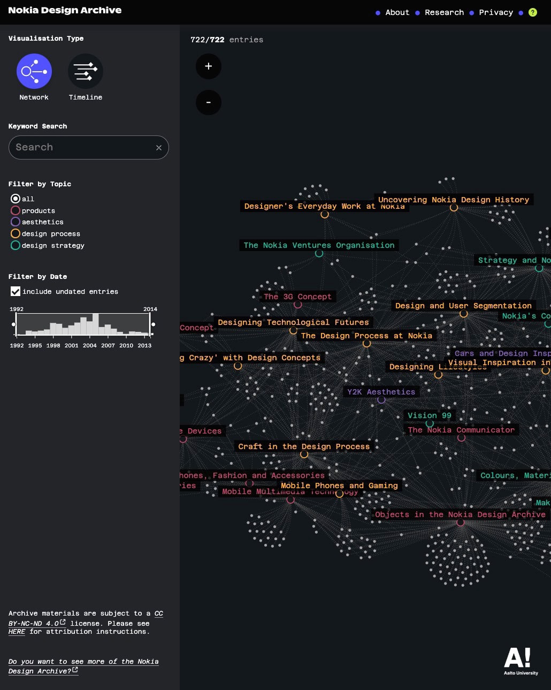Open 'Design and User Segmentation' node

pyautogui.click(x=463, y=314)
